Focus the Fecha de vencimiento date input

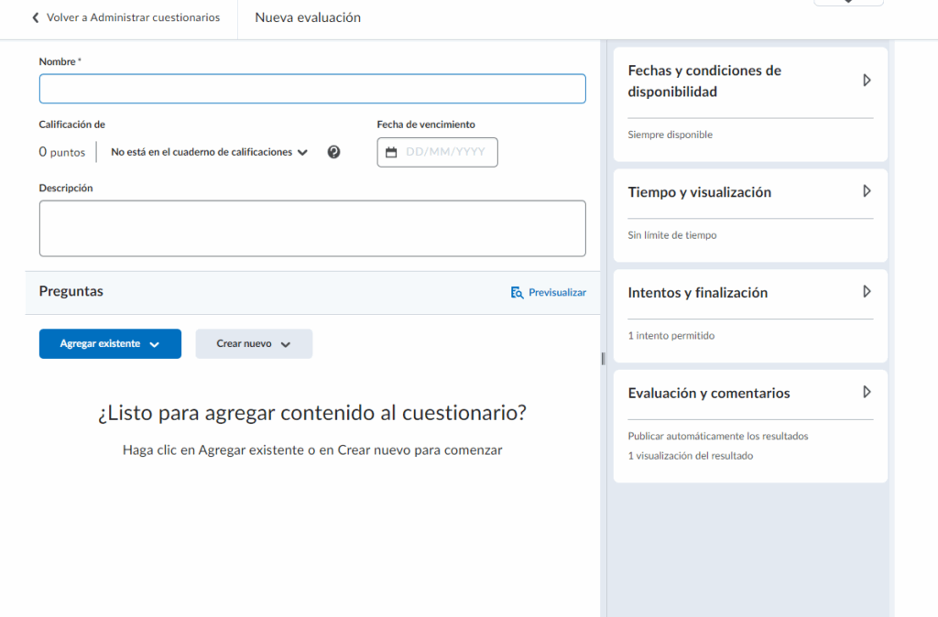coord(446,152)
